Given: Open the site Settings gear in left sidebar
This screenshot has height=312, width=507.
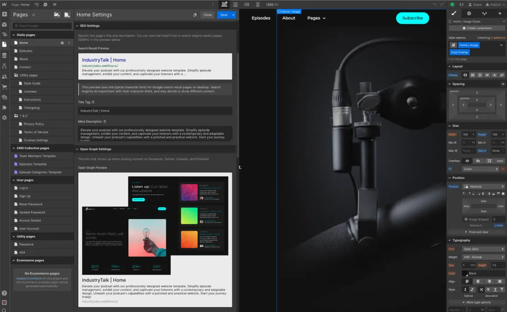Looking at the screenshot, I should coord(4,118).
